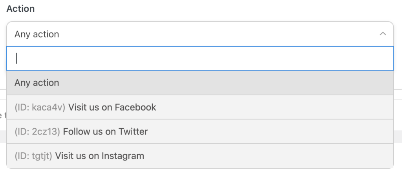Click blank area of the Twitter option row
The width and height of the screenshot is (402, 173).
click(275, 131)
